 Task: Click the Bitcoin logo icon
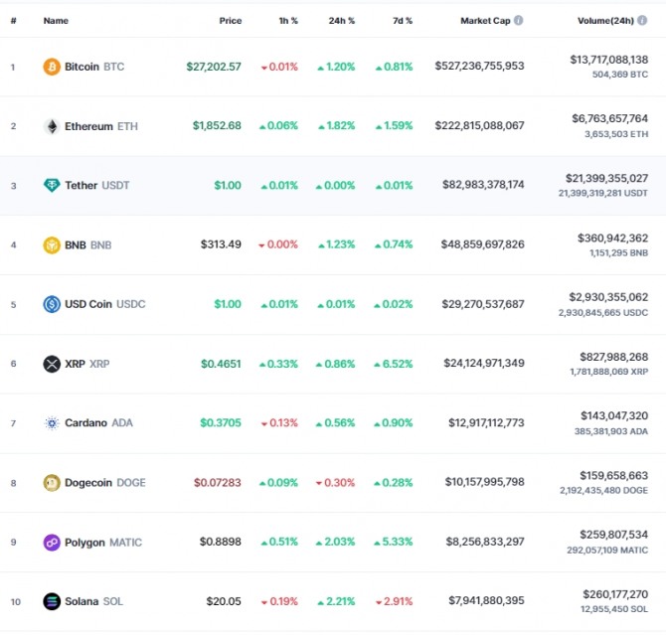coord(52,67)
